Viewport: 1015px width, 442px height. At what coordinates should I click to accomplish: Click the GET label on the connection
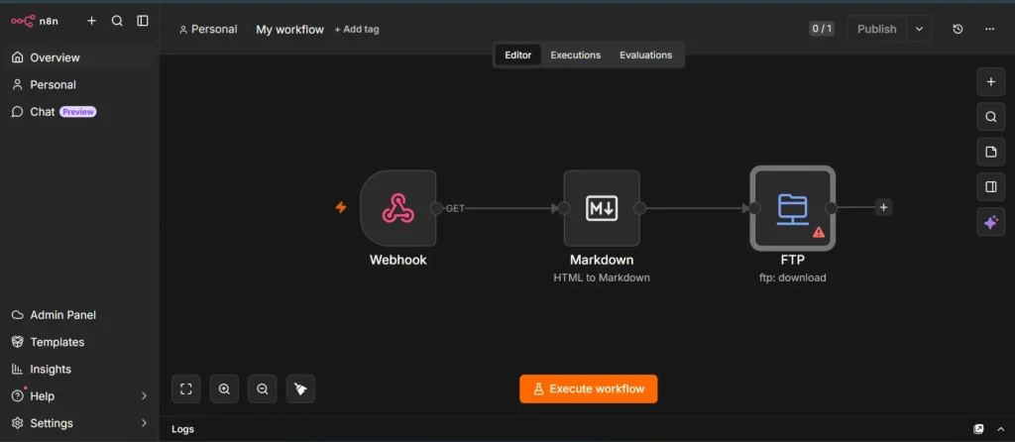(x=455, y=208)
